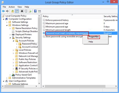Click the Maximum password age policy icon
The height and width of the screenshot is (93, 119).
click(44, 23)
